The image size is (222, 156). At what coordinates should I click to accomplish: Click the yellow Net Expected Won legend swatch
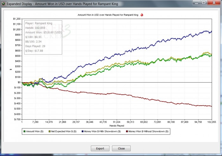coord(49,131)
